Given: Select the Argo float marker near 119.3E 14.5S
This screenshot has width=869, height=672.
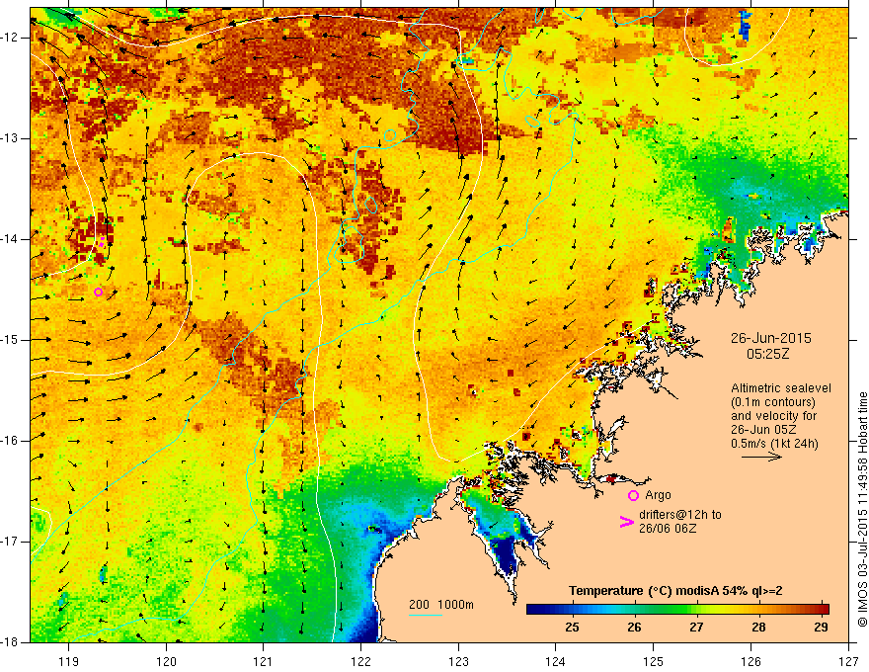Looking at the screenshot, I should (98, 292).
